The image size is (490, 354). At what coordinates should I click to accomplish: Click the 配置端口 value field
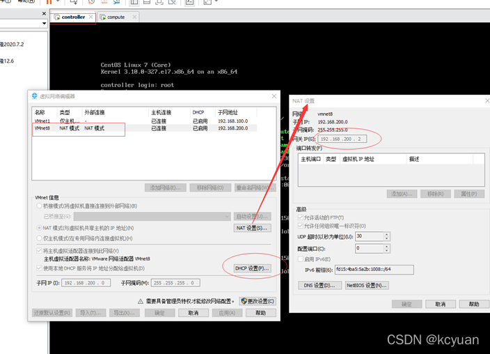coord(370,248)
